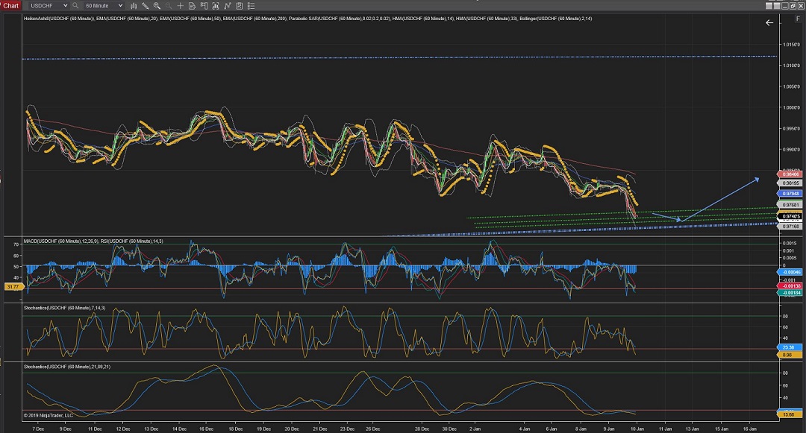Image resolution: width=806 pixels, height=433 pixels.
Task: Expand the USDCHF instrument dropdown
Action: click(x=64, y=5)
